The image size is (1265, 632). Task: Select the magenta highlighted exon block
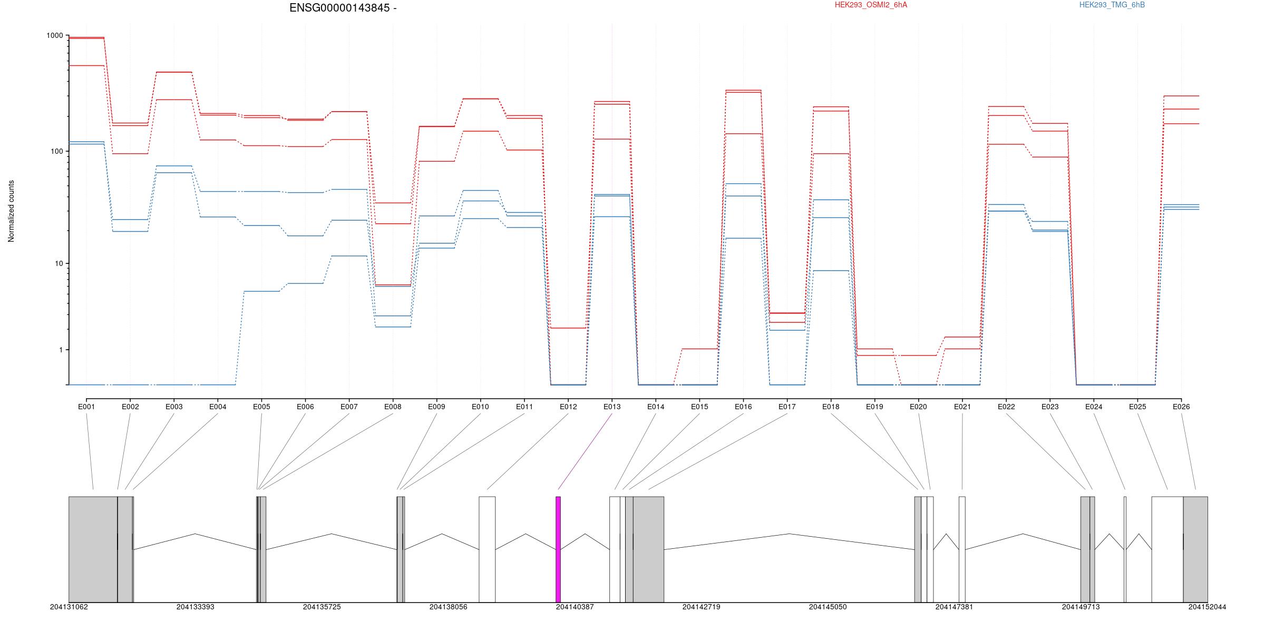558,549
